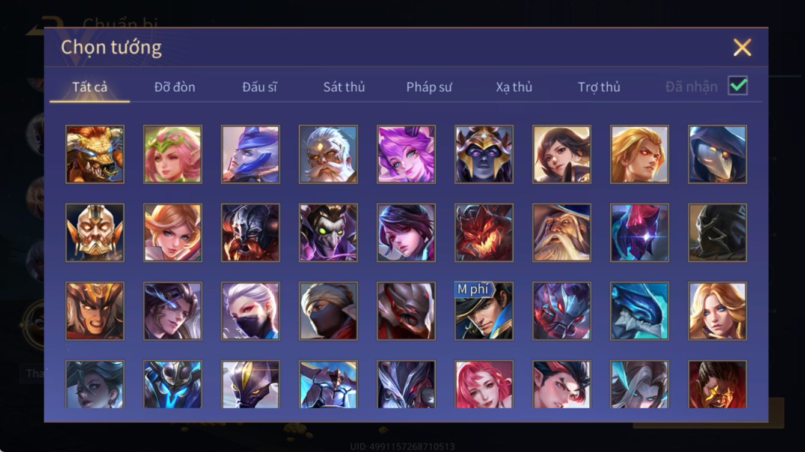
Task: Switch to the 'Đỡ đòn' tab
Action: coord(174,87)
